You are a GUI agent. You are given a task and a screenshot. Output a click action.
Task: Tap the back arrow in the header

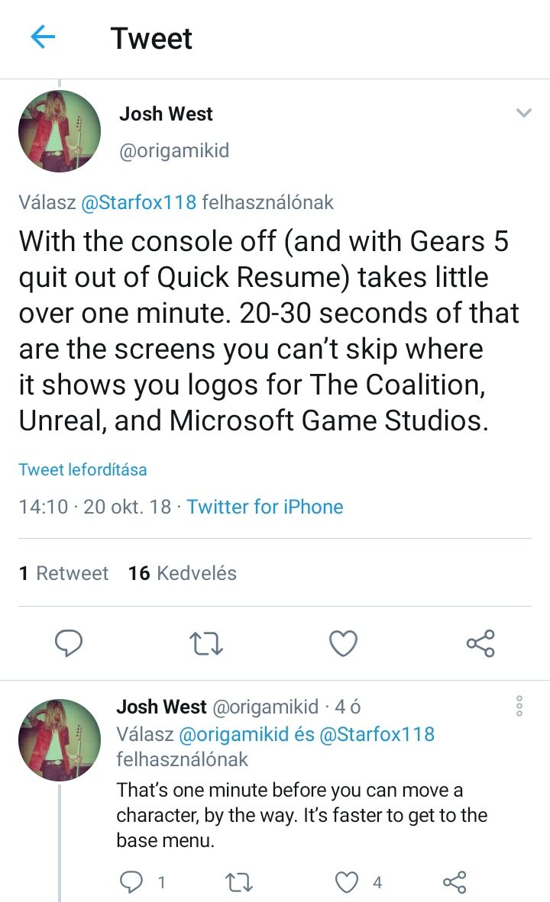(44, 37)
